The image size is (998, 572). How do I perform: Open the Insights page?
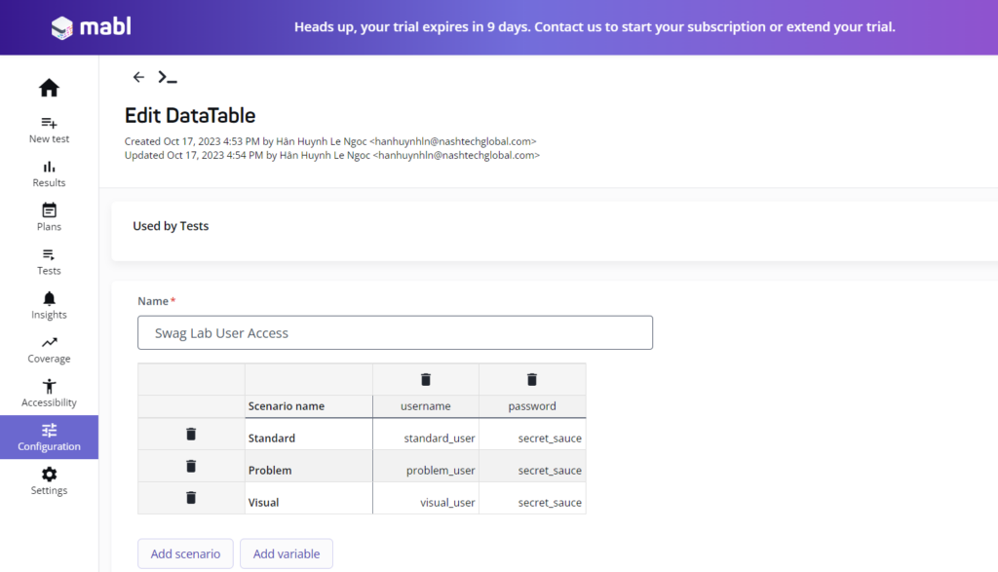pos(49,305)
